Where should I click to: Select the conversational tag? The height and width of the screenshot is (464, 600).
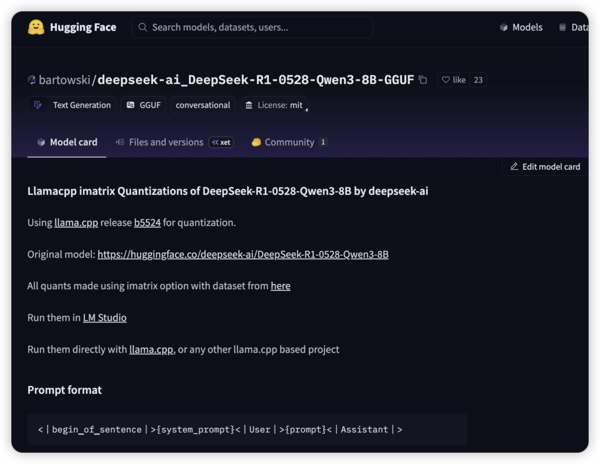pyautogui.click(x=203, y=105)
